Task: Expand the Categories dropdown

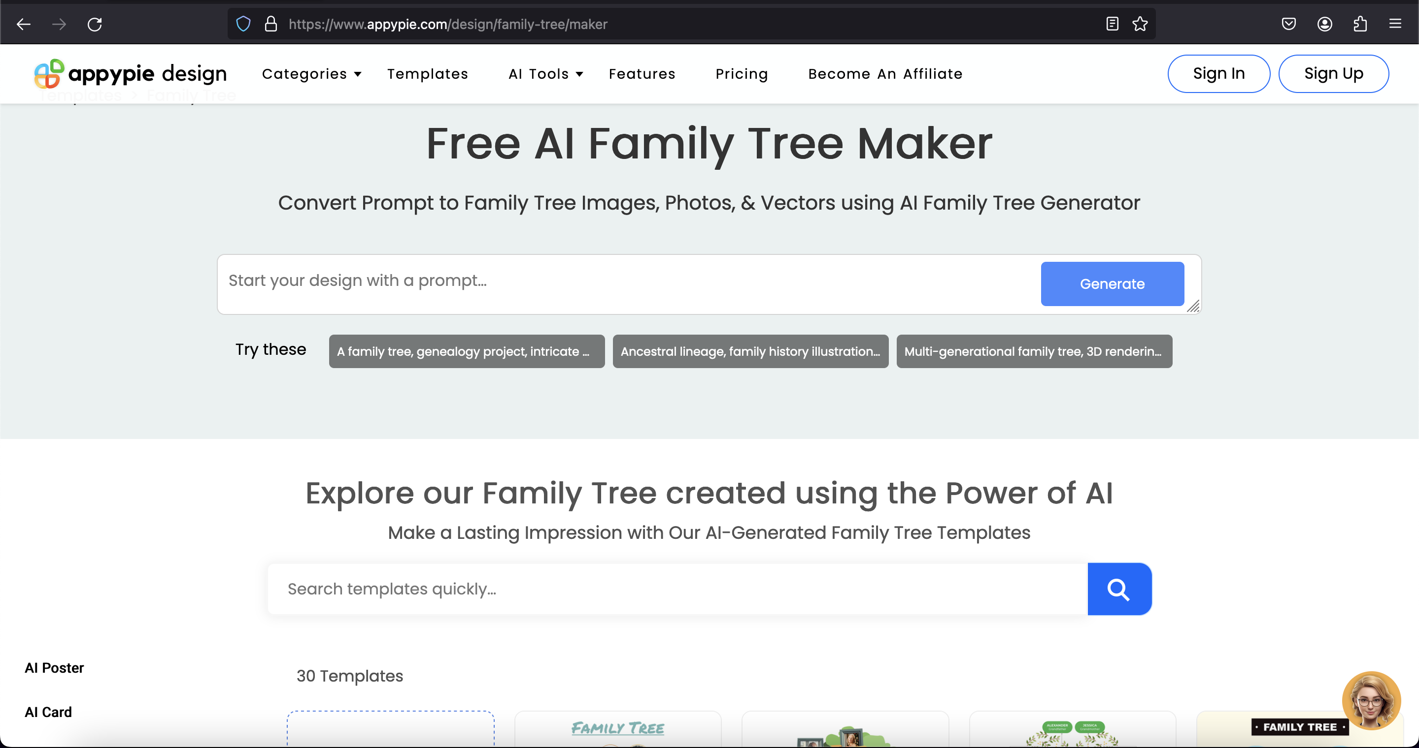Action: pos(312,74)
